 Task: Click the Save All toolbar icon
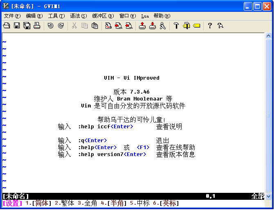click(27, 26)
